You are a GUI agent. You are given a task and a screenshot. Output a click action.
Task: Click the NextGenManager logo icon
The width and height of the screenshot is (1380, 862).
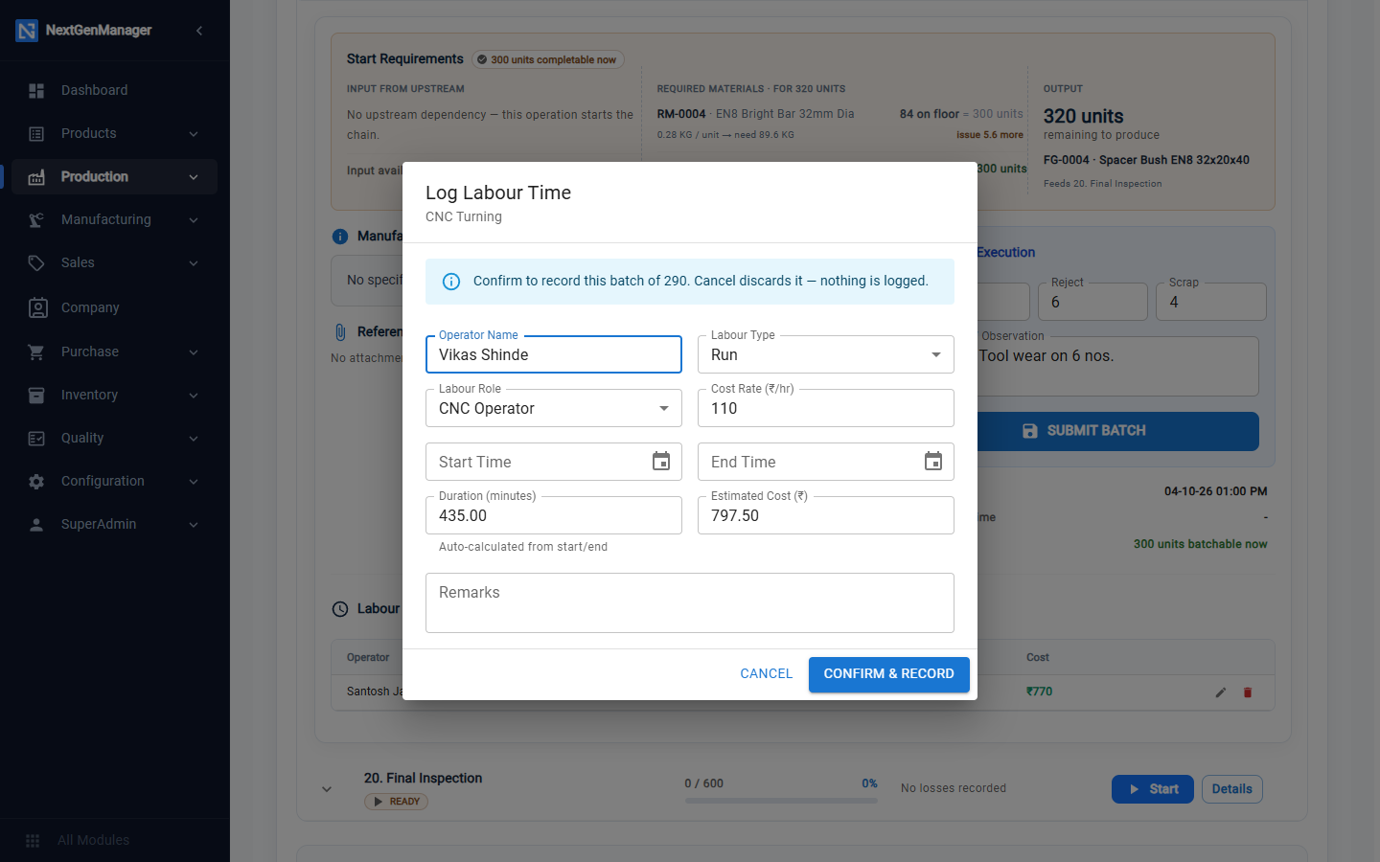click(27, 31)
